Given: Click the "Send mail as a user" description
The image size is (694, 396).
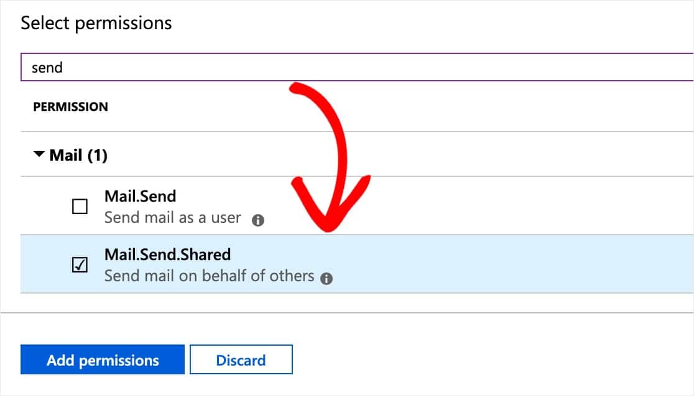Looking at the screenshot, I should (x=173, y=217).
